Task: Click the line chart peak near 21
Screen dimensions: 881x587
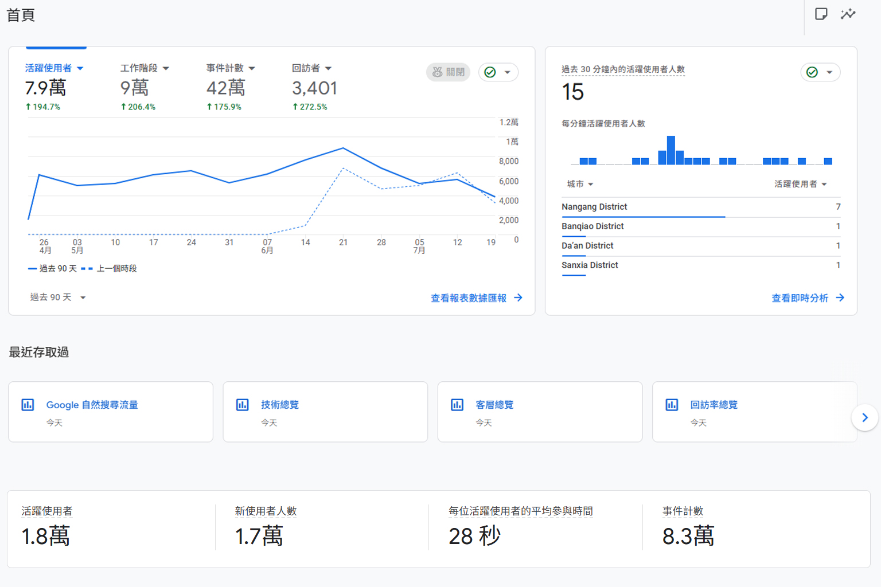Action: click(343, 148)
